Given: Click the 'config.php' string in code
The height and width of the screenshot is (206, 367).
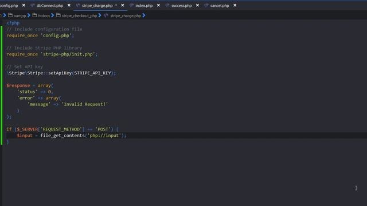Looking at the screenshot, I should pyautogui.click(x=56, y=35).
